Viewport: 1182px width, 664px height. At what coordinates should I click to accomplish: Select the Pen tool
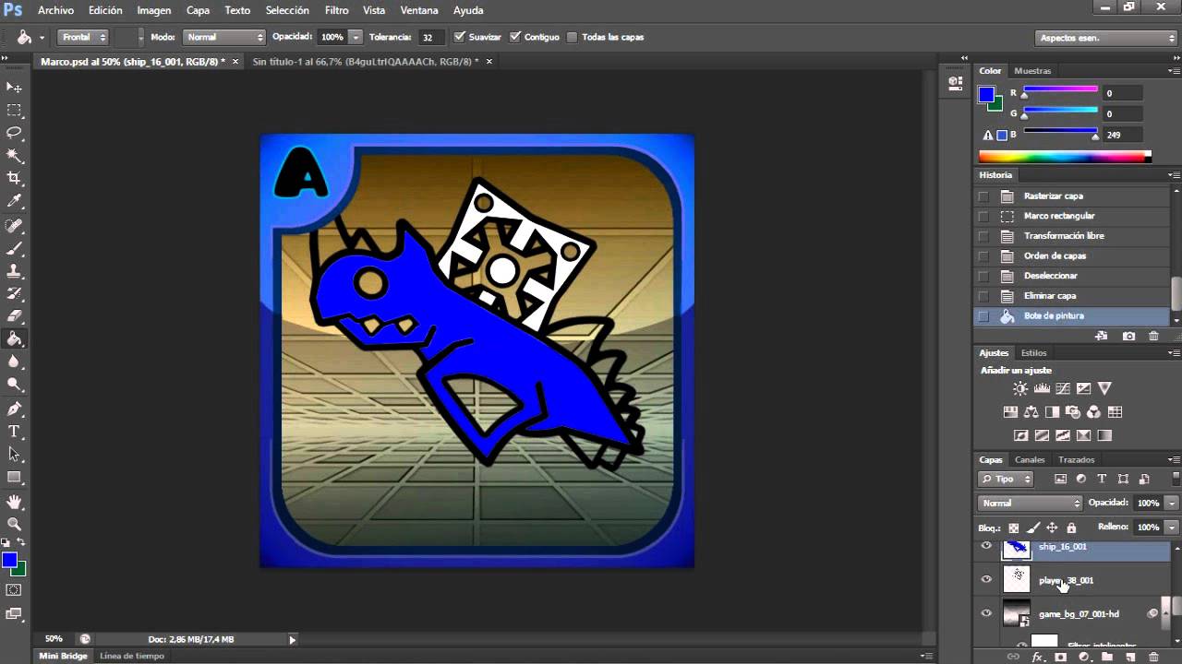coord(14,409)
